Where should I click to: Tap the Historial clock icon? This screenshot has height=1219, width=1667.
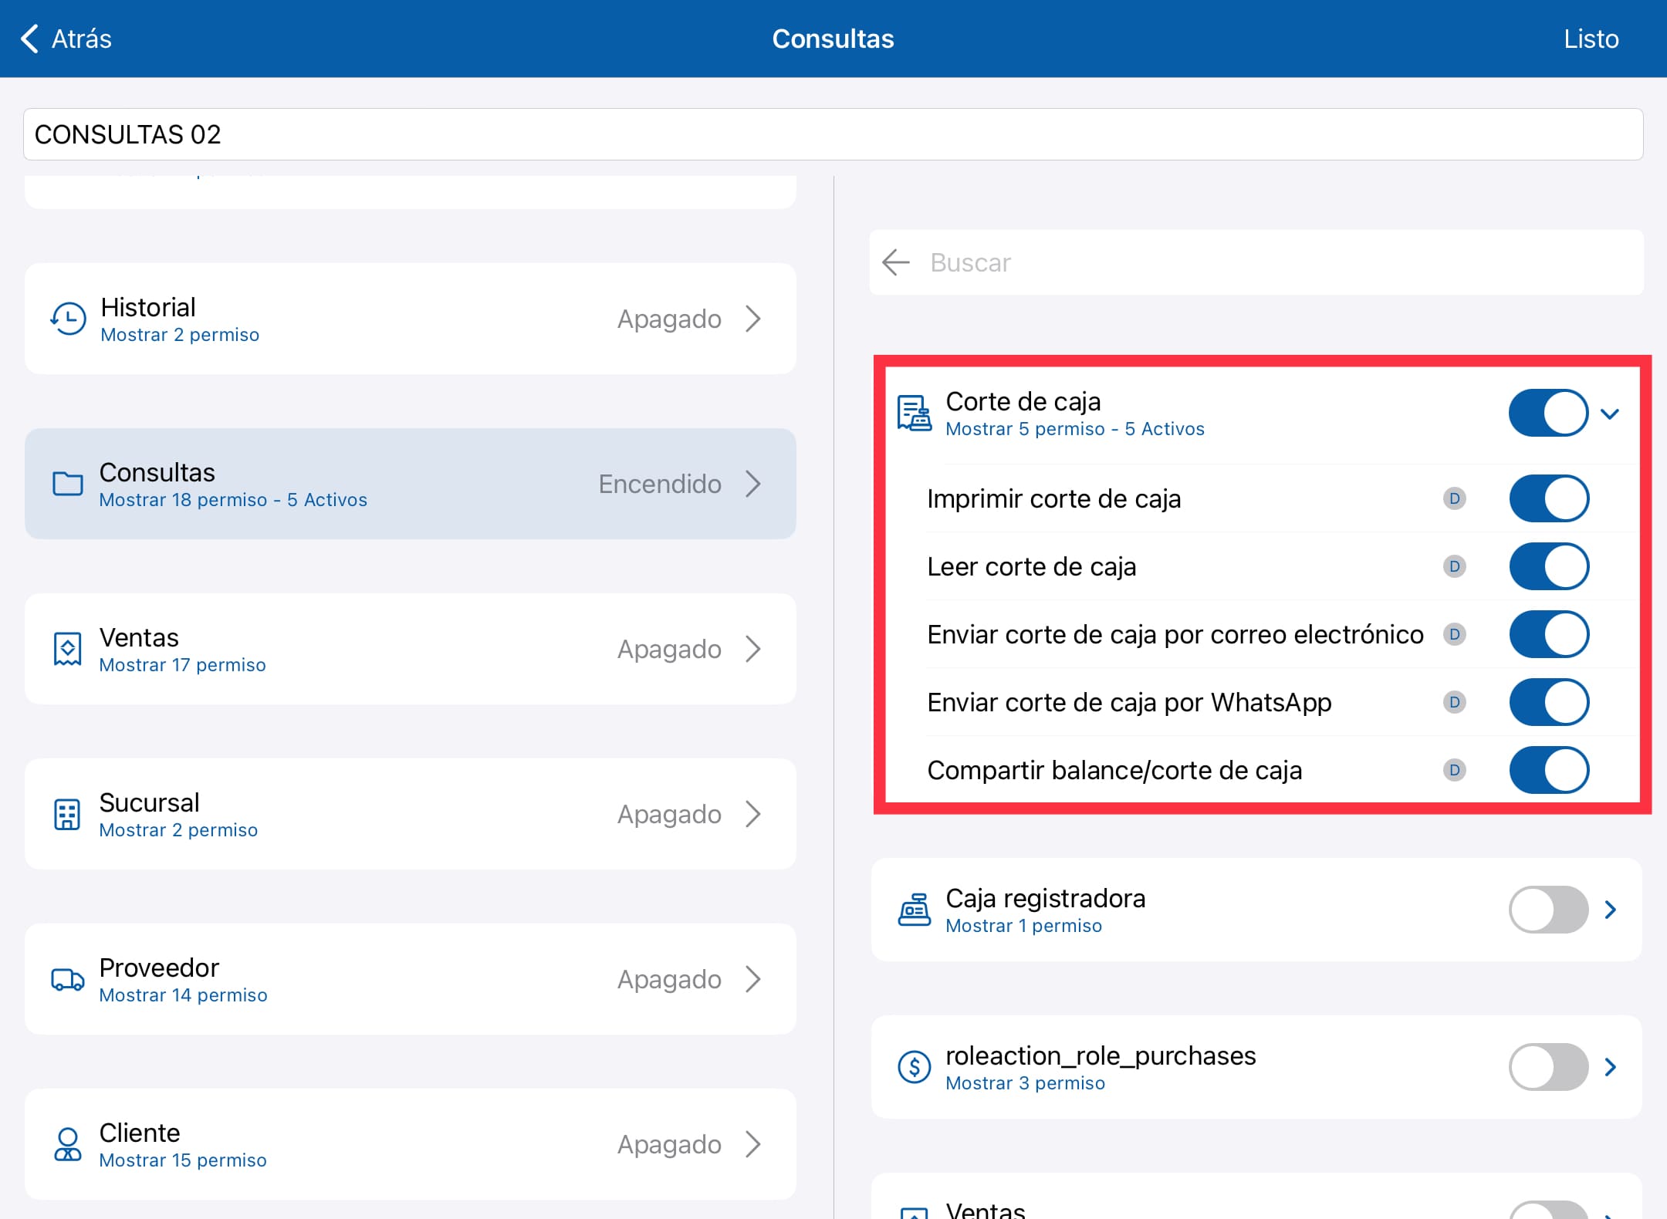68,319
